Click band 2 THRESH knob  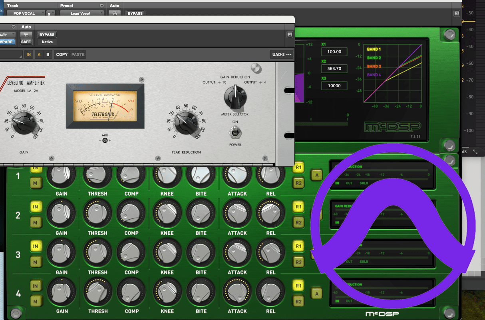tap(97, 214)
